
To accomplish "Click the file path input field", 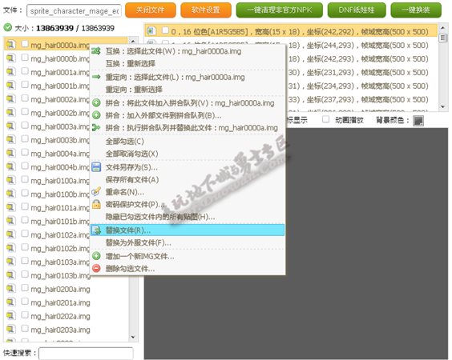I will point(74,11).
